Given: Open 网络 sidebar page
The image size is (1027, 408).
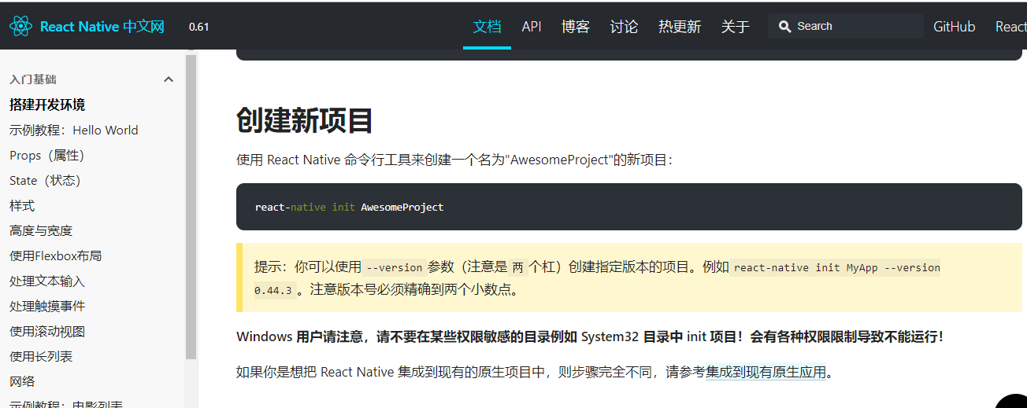Looking at the screenshot, I should 22,381.
